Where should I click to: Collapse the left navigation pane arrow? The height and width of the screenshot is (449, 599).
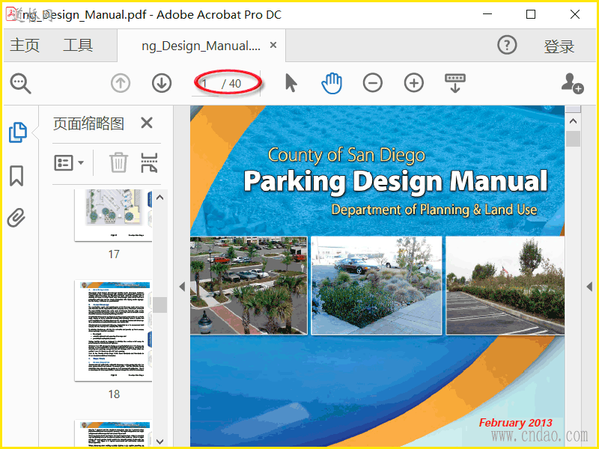pyautogui.click(x=182, y=287)
